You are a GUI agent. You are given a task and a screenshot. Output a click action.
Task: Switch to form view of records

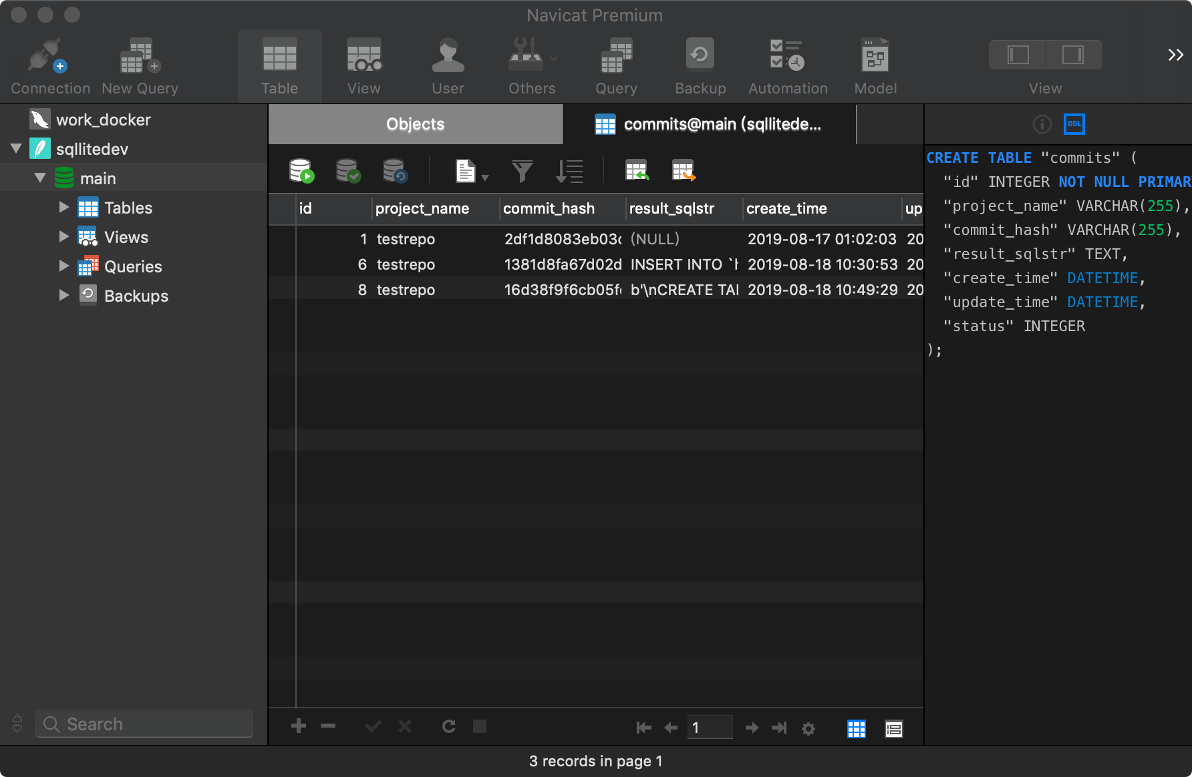coord(894,728)
